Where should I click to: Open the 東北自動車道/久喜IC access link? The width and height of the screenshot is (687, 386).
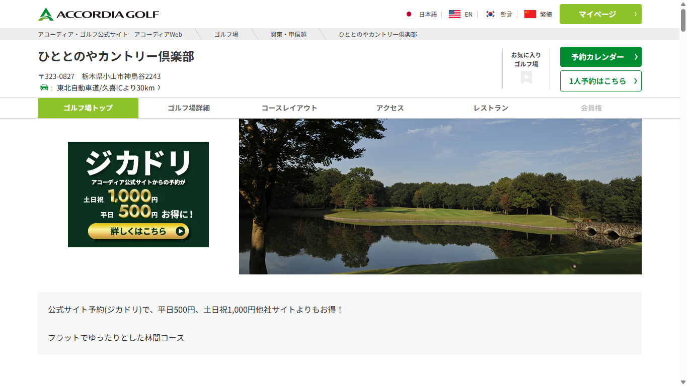pos(109,87)
